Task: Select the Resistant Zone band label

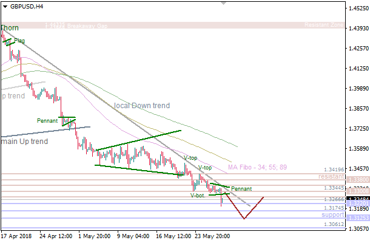Action: coord(325,26)
